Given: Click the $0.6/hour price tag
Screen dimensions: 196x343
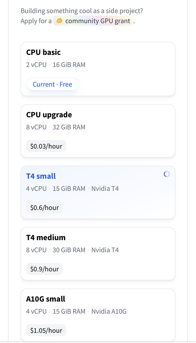Looking at the screenshot, I should tap(44, 207).
